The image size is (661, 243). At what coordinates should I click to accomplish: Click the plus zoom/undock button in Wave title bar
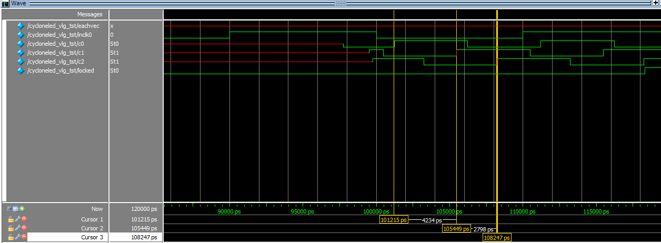click(x=656, y=3)
